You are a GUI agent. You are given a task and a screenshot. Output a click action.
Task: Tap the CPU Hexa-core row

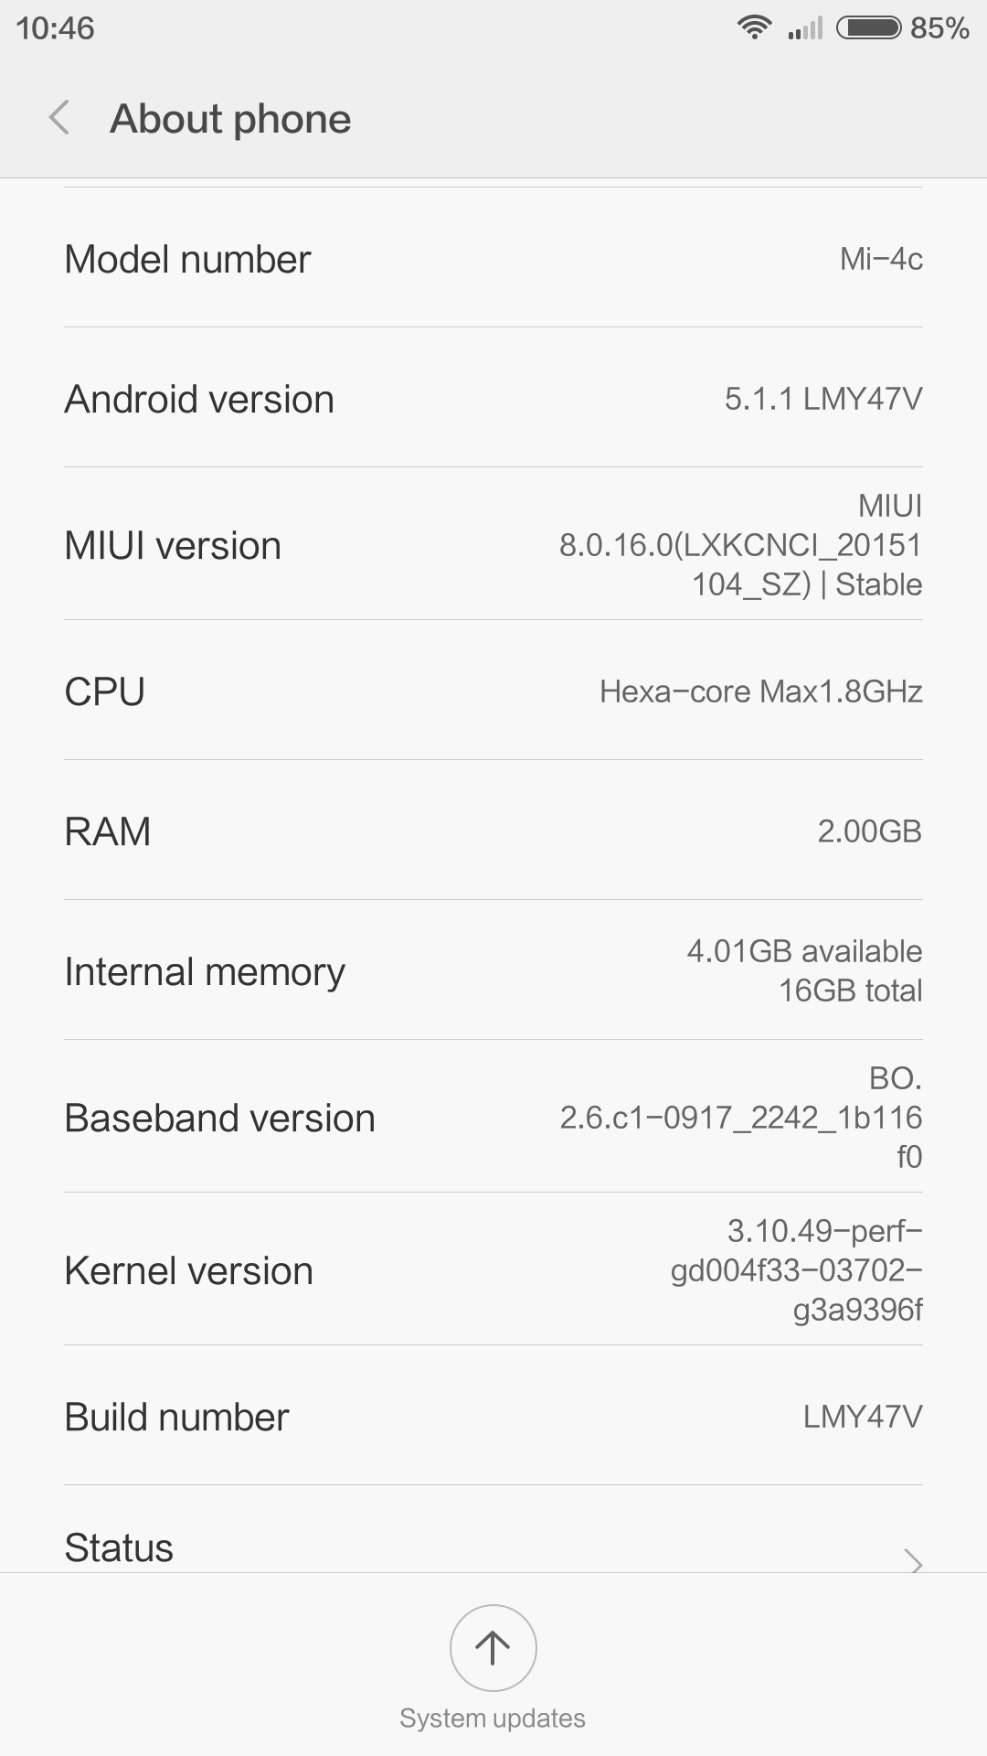(493, 691)
